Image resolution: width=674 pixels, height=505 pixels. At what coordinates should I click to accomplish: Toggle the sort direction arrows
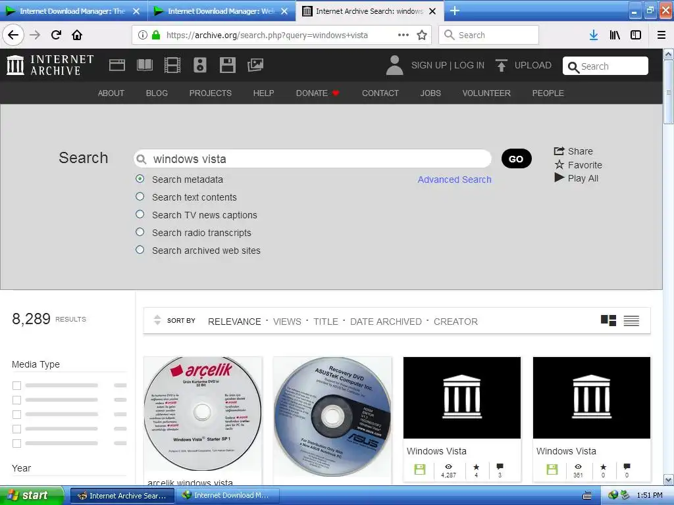(x=157, y=320)
